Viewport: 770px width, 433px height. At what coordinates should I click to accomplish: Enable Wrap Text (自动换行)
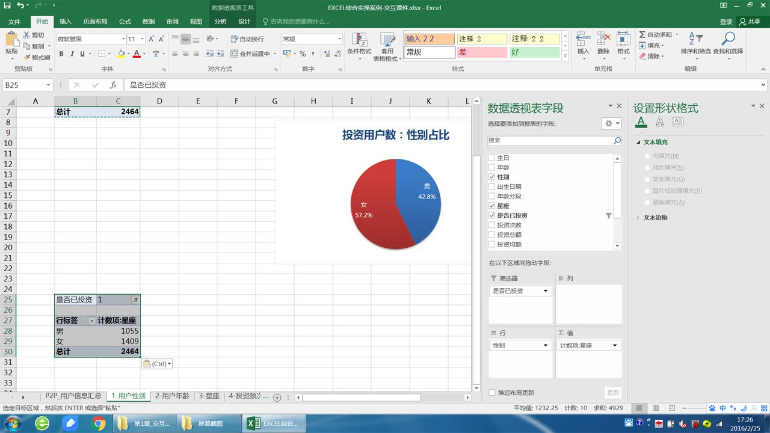click(247, 39)
